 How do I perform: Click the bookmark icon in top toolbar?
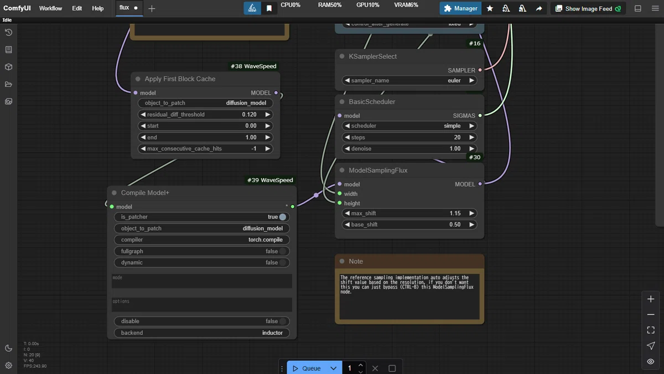269,8
